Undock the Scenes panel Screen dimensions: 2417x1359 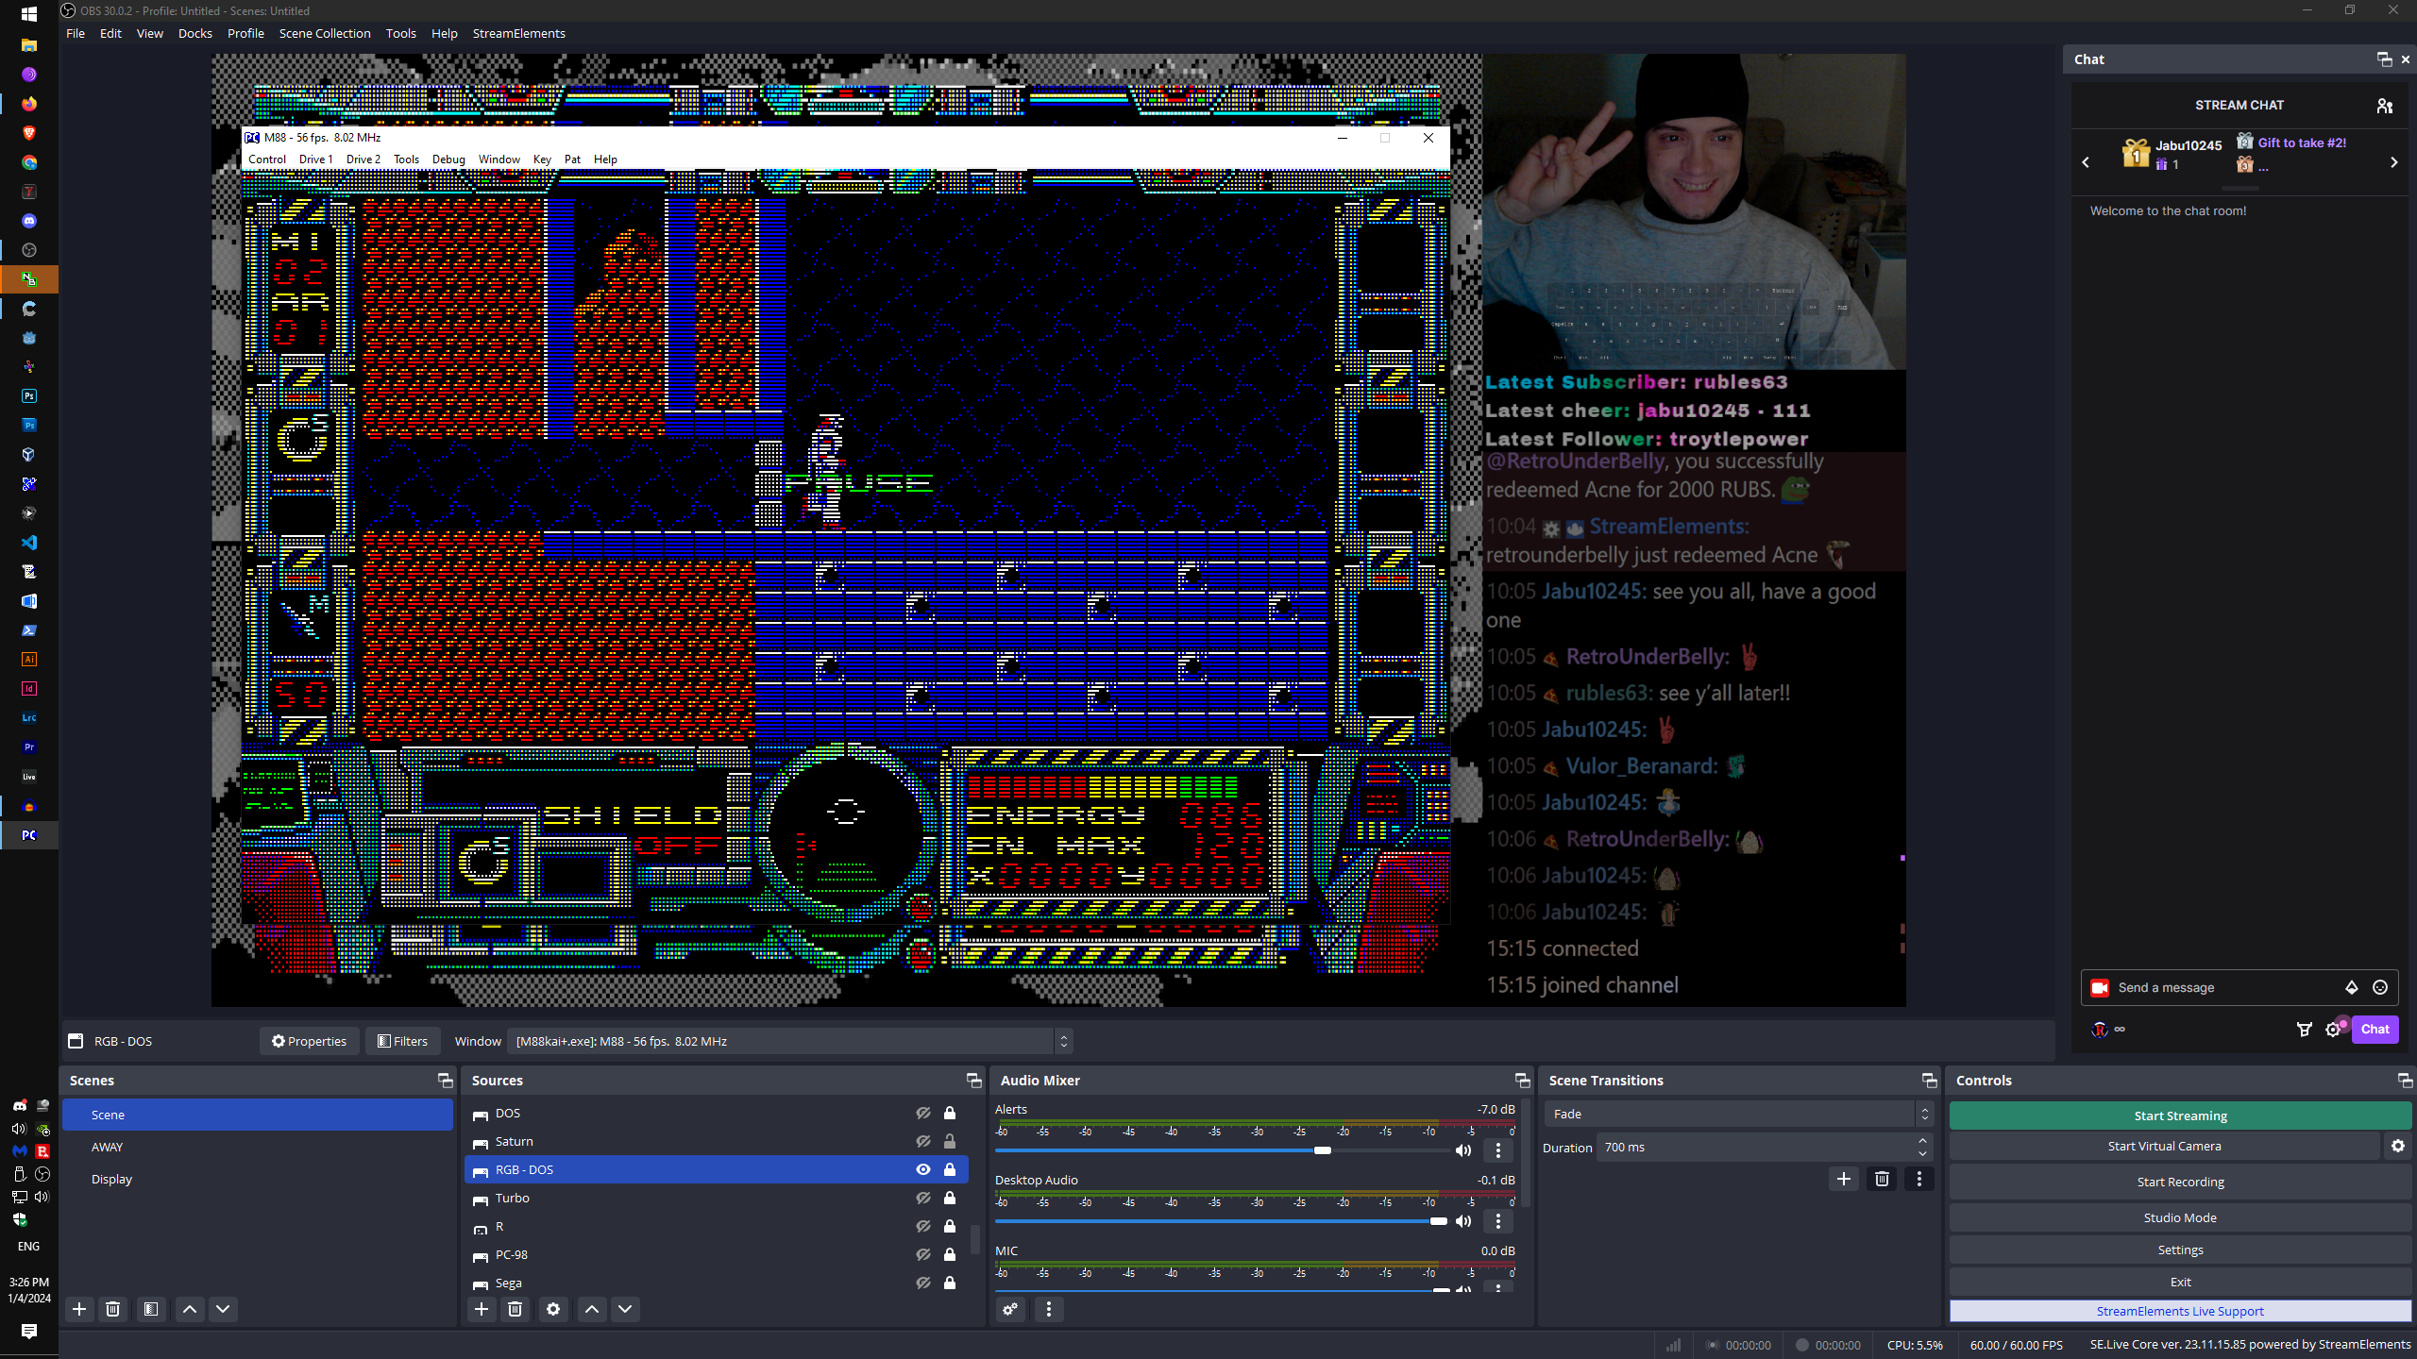(x=445, y=1081)
